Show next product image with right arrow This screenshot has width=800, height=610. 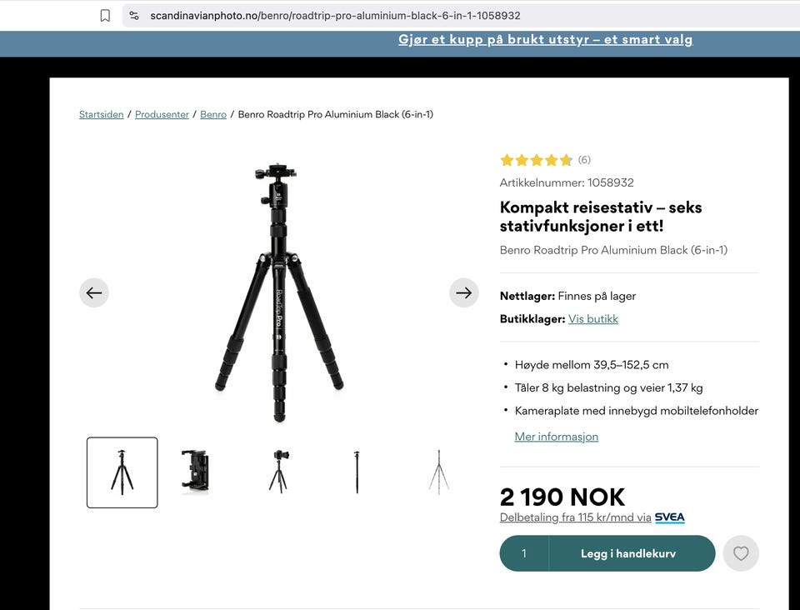[464, 292]
